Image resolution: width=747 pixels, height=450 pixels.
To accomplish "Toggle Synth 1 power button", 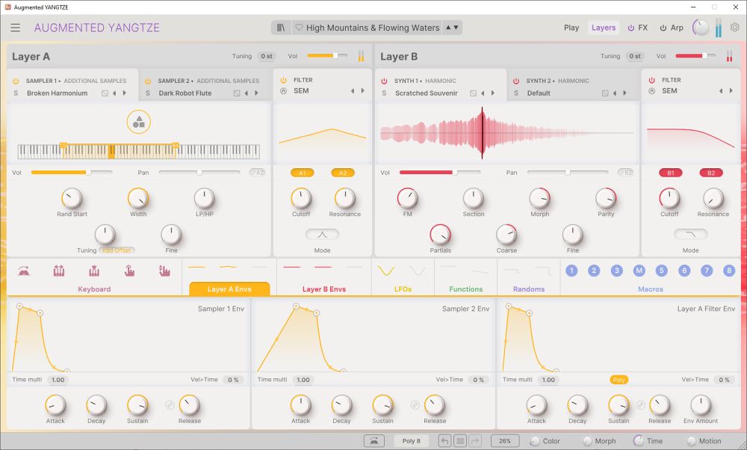I will tap(384, 81).
